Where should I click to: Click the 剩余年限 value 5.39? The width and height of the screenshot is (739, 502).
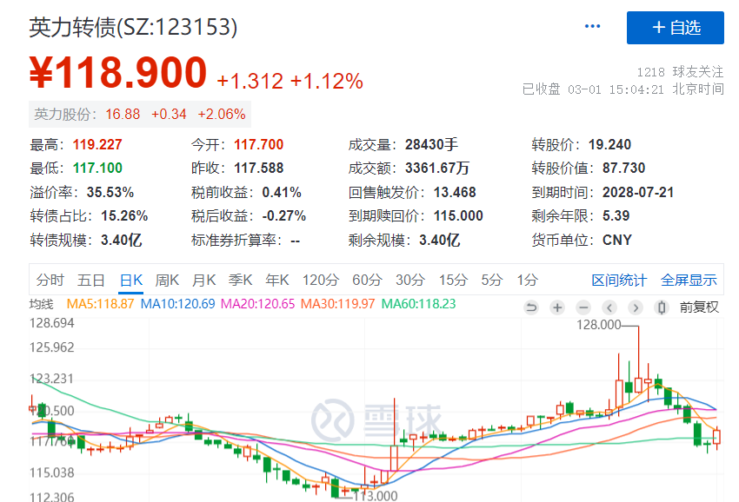coord(616,215)
